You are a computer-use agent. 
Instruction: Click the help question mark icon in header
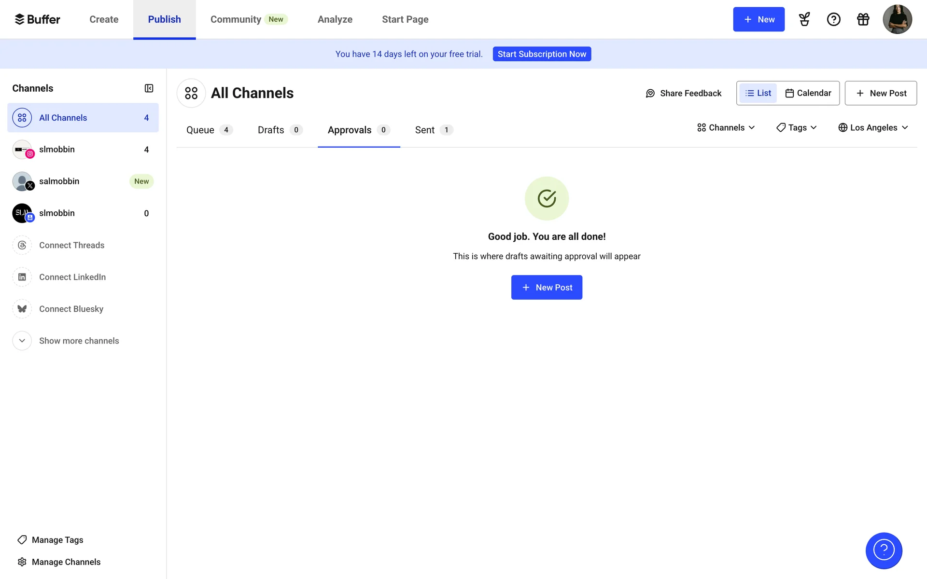pyautogui.click(x=833, y=19)
